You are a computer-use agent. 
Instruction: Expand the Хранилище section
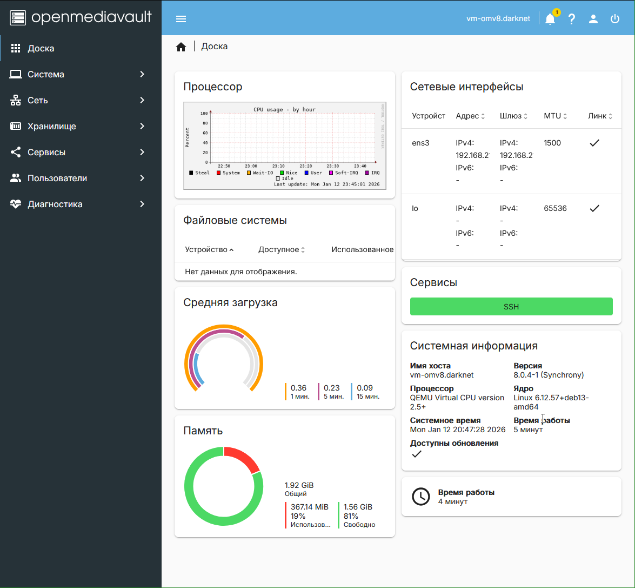52,127
